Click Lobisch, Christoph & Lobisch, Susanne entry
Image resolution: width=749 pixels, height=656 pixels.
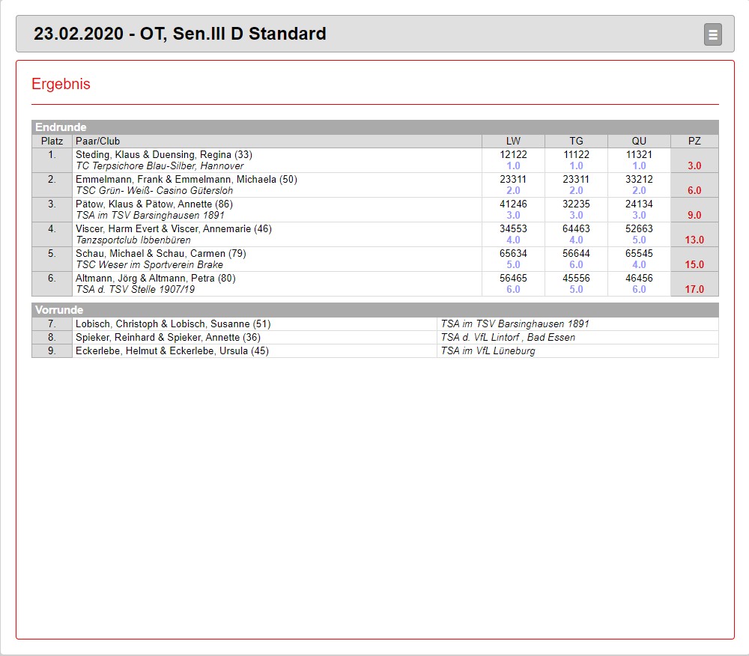(172, 324)
